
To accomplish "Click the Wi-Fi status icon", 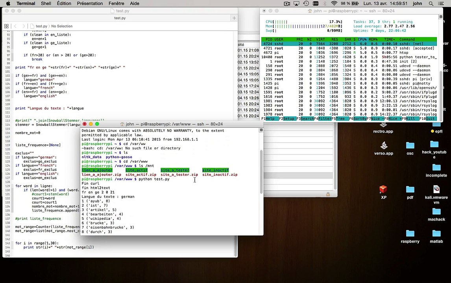I will coord(333,4).
